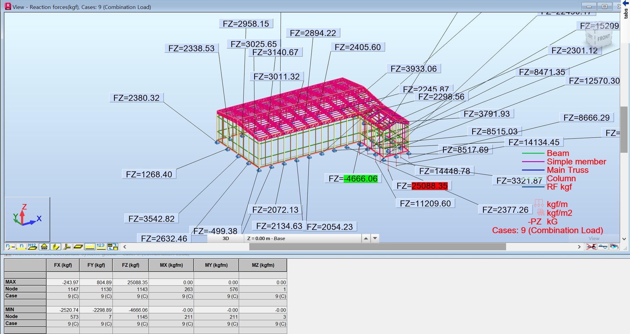Click the Z = 0.00 m Base field
The image size is (630, 334).
pos(303,238)
